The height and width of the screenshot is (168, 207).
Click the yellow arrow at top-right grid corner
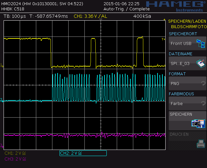tap(164, 20)
